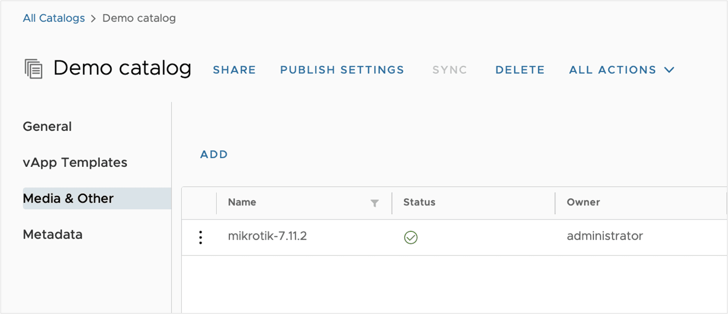
Task: Click the Demo catalog page title
Action: coord(122,68)
